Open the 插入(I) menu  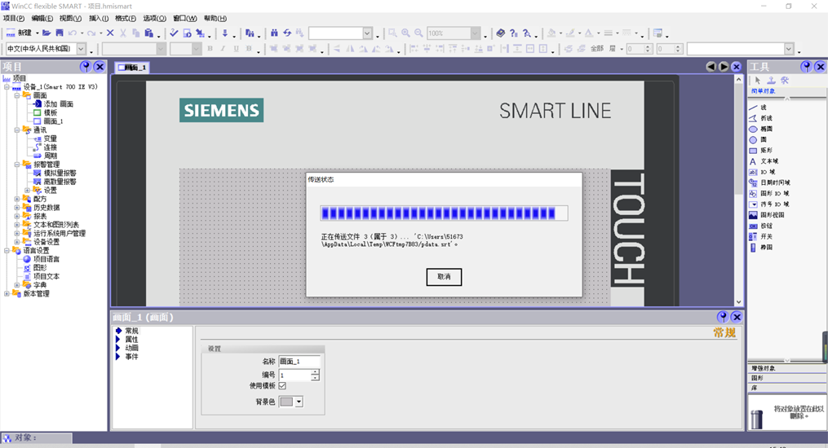99,19
